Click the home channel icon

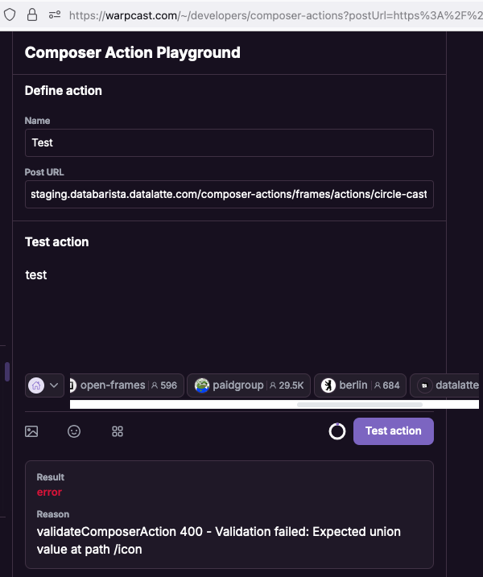pos(36,385)
